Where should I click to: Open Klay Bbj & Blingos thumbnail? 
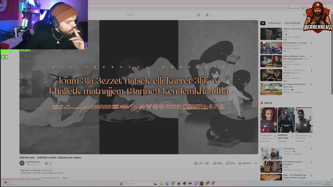[271, 48]
